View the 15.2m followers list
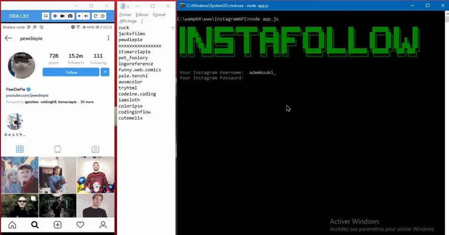Screen dimensions: 449x235 [76, 59]
